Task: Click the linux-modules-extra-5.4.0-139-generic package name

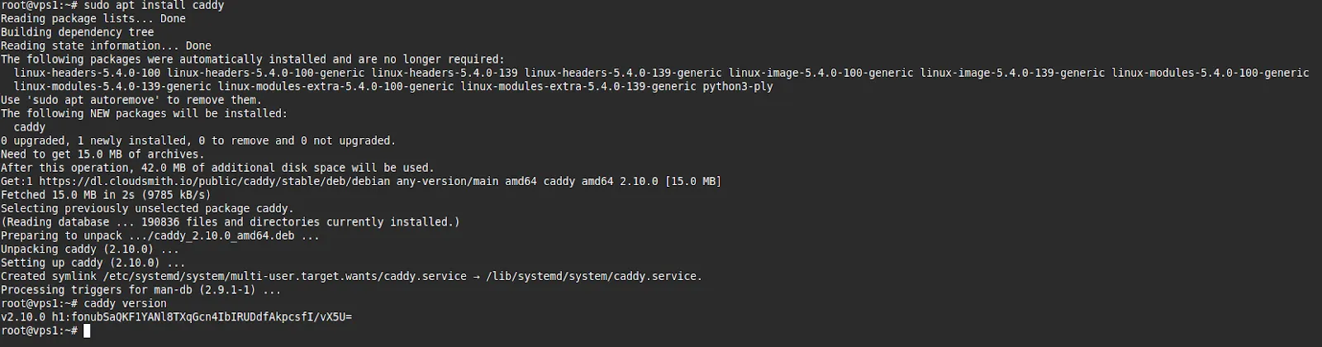Action: (x=575, y=87)
